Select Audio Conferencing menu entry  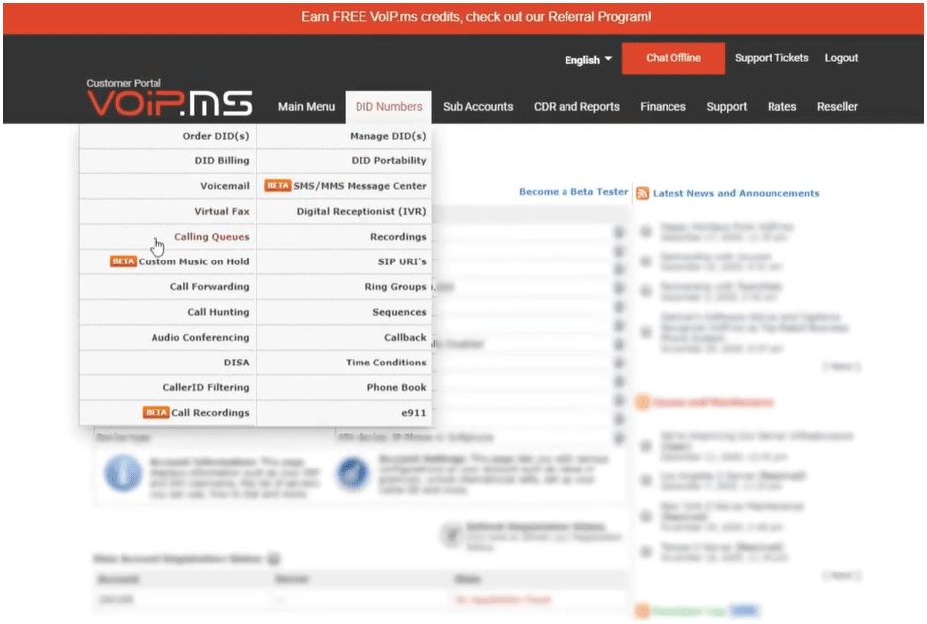(x=168, y=337)
